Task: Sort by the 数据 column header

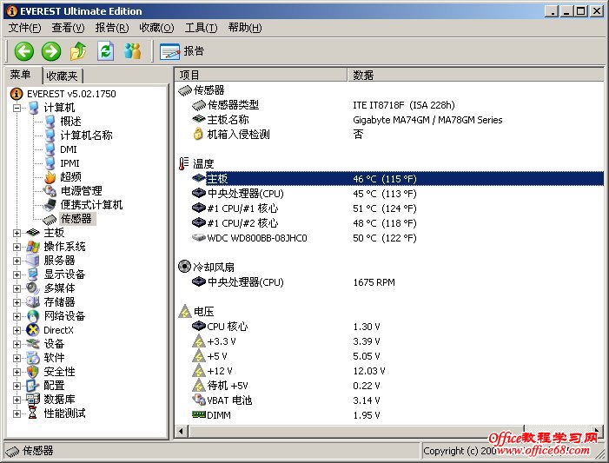Action: point(476,75)
